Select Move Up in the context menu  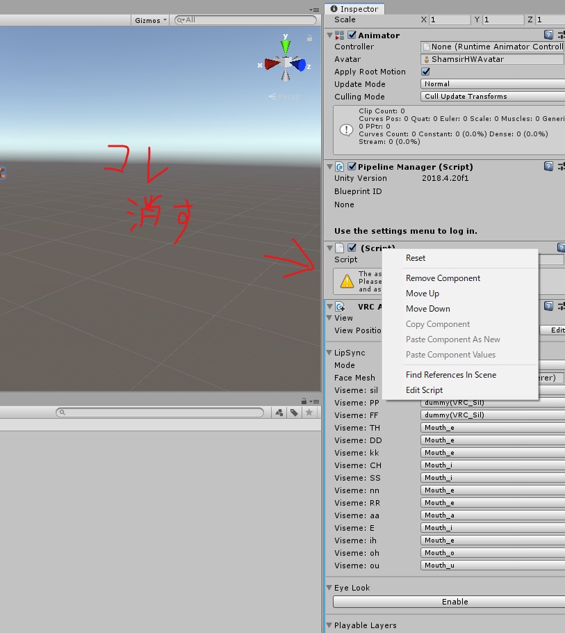point(460,294)
